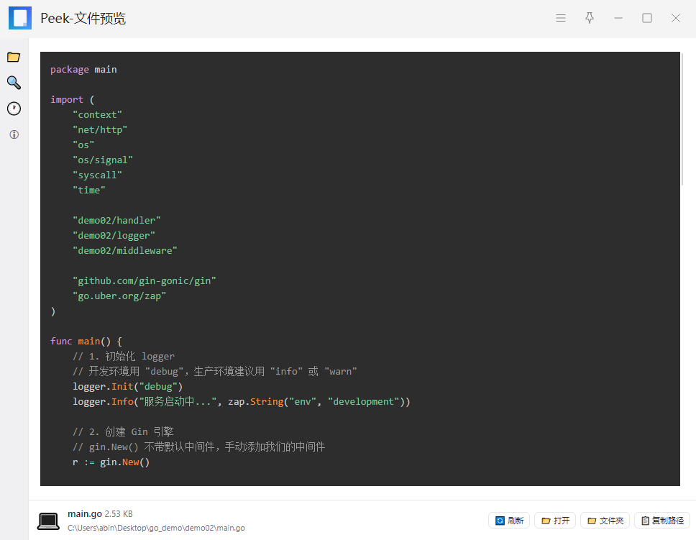The height and width of the screenshot is (540, 696).
Task: Click the "context" import line
Action: click(97, 114)
